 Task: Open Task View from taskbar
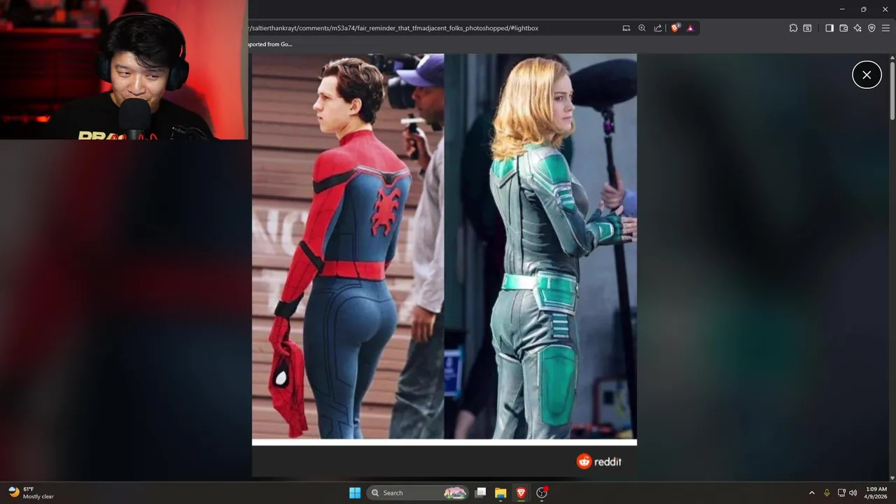click(480, 493)
